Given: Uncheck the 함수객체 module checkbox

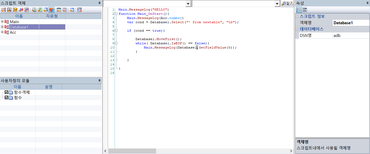Looking at the screenshot, I should 7,92.
